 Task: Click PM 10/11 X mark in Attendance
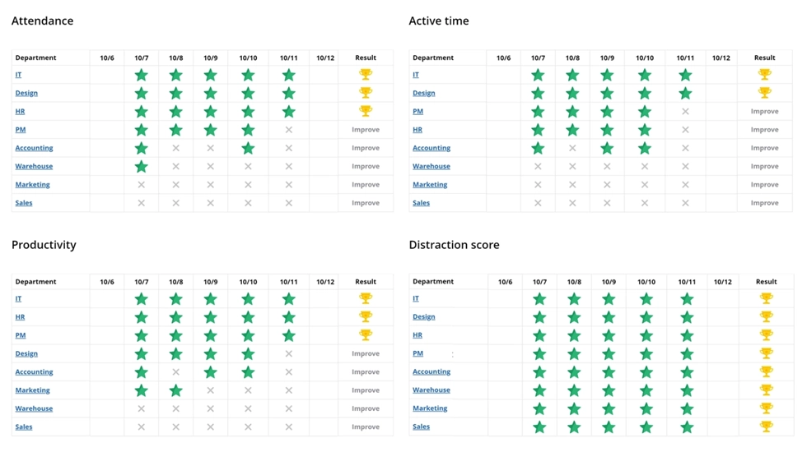[289, 130]
